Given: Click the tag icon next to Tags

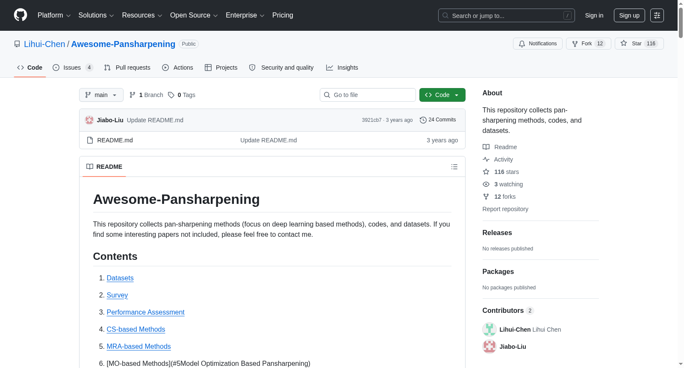Looking at the screenshot, I should [171, 95].
